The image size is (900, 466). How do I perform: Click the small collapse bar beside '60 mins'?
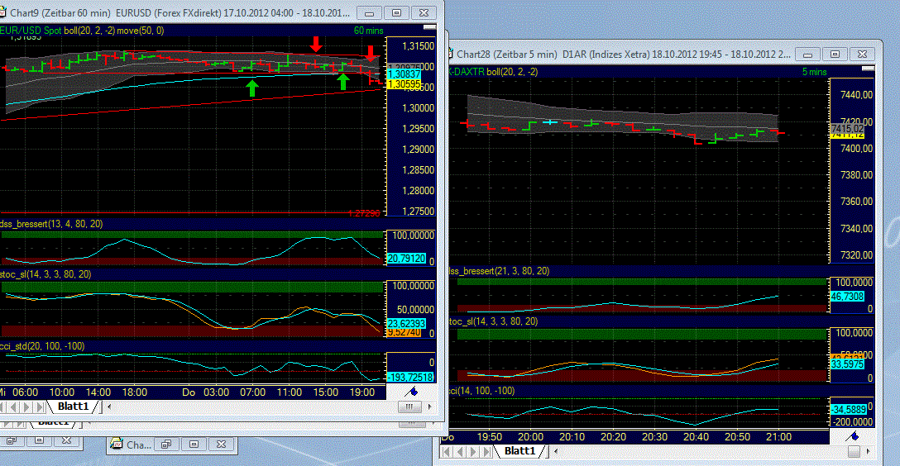(429, 27)
